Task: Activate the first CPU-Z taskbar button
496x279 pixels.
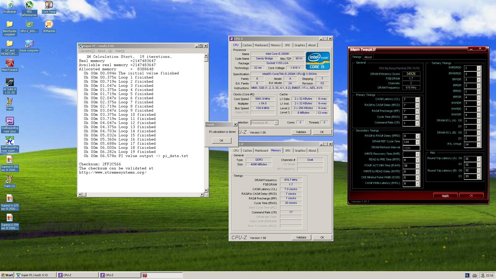Action: click(x=78, y=275)
